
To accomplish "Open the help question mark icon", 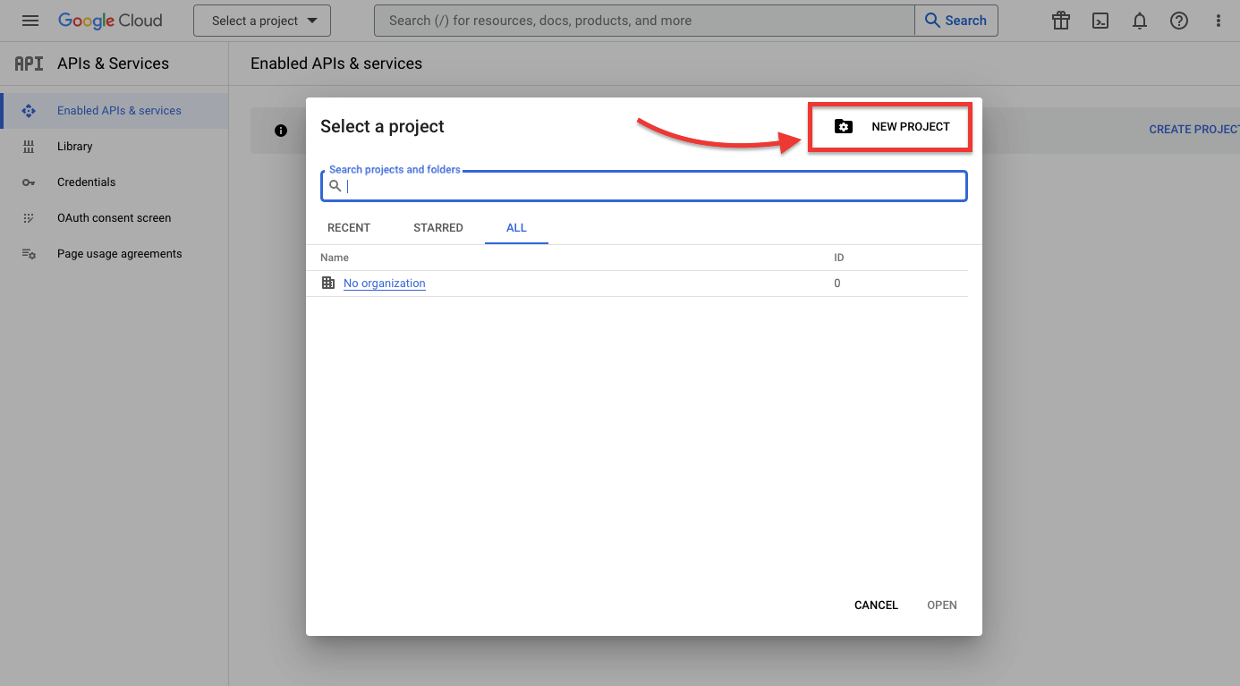I will point(1179,21).
